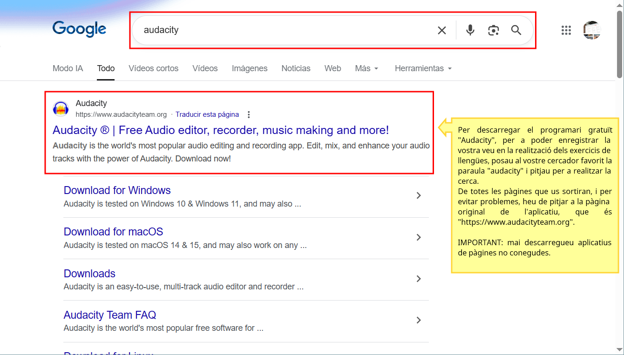The width and height of the screenshot is (624, 355).
Task: Expand Download for Windows chevron arrow
Action: coord(418,196)
